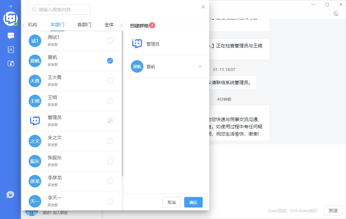This screenshot has width=346, height=219.
Task: Switch to the 全体 tab
Action: 109,25
